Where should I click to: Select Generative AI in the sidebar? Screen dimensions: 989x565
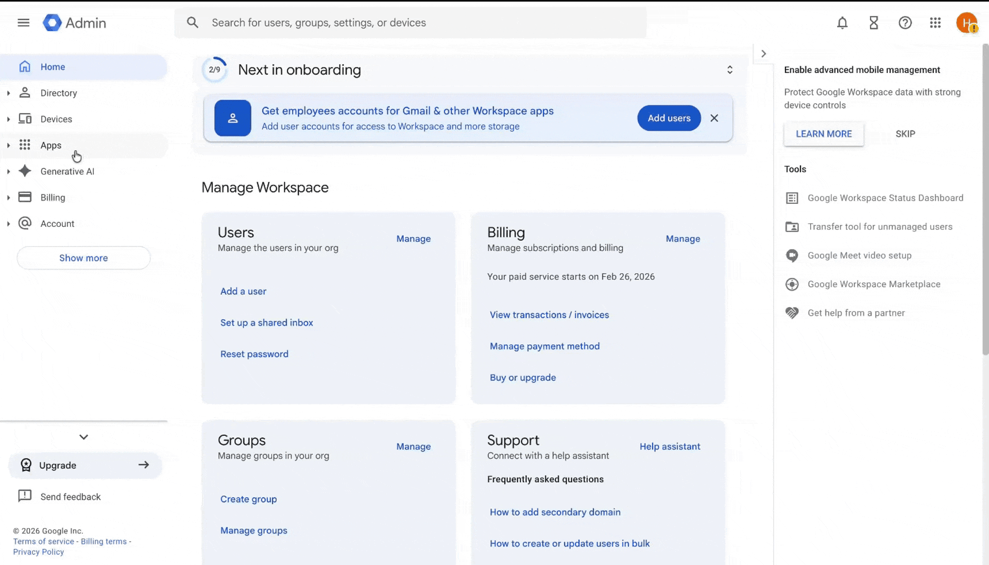(67, 171)
